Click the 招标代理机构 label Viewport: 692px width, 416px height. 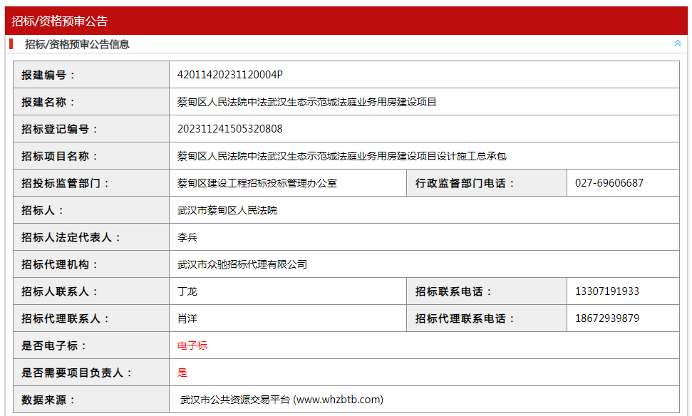(59, 264)
